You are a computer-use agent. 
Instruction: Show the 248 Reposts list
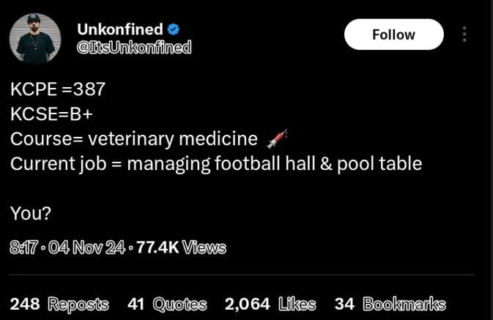coord(59,304)
